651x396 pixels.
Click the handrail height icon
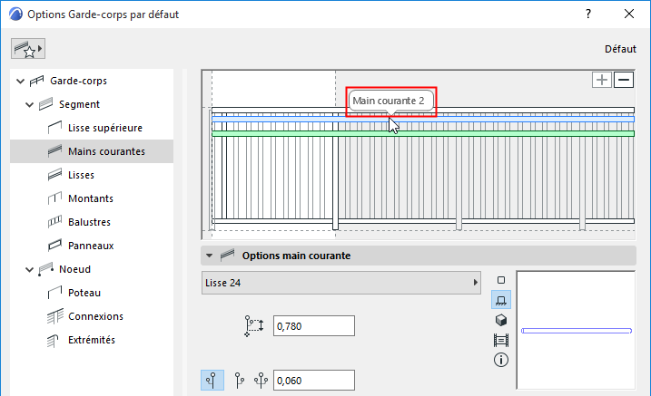(x=253, y=326)
